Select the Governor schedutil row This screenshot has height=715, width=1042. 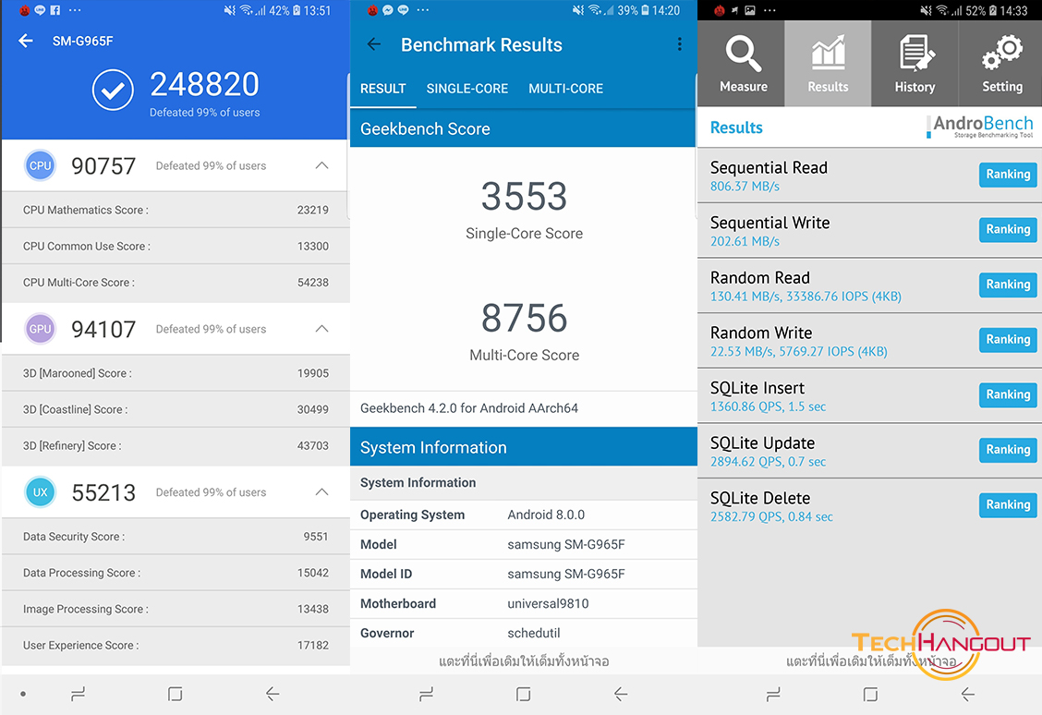524,634
